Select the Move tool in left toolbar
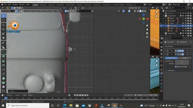Viewport: 193px width, 108px height. pyautogui.click(x=4, y=25)
